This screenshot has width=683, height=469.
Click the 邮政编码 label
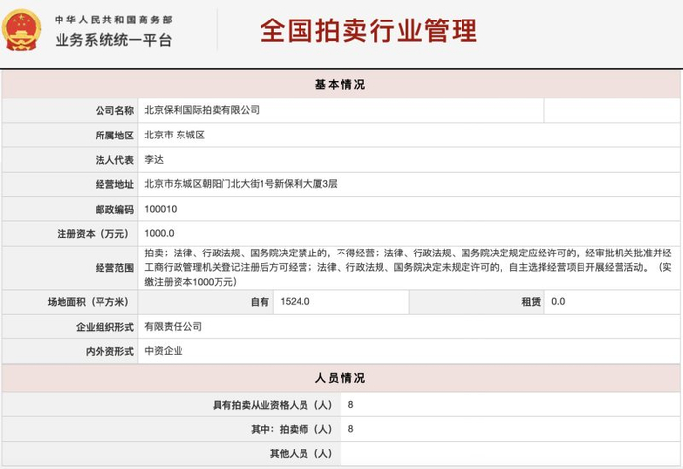click(114, 209)
